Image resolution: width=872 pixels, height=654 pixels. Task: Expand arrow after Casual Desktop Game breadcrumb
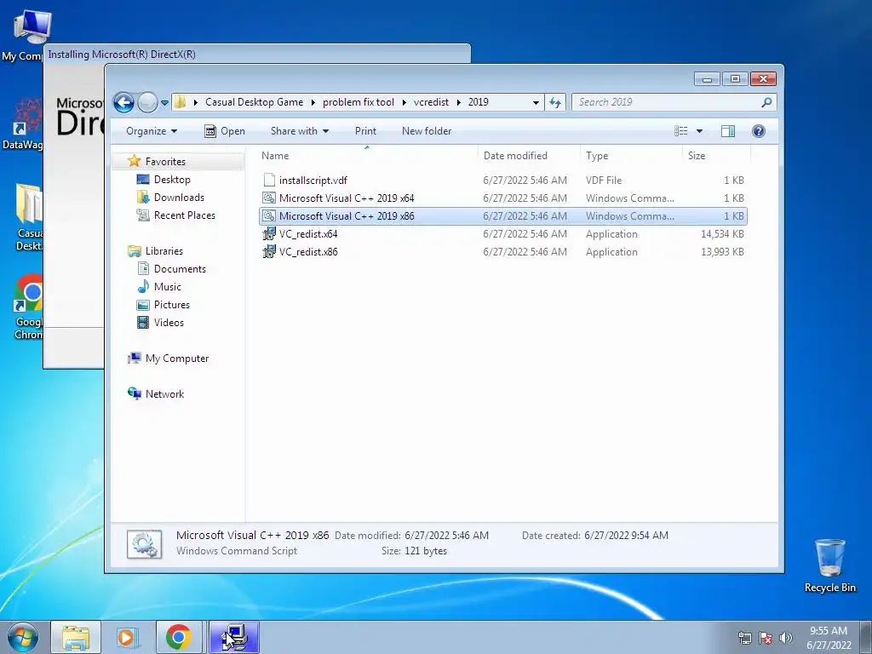click(313, 102)
